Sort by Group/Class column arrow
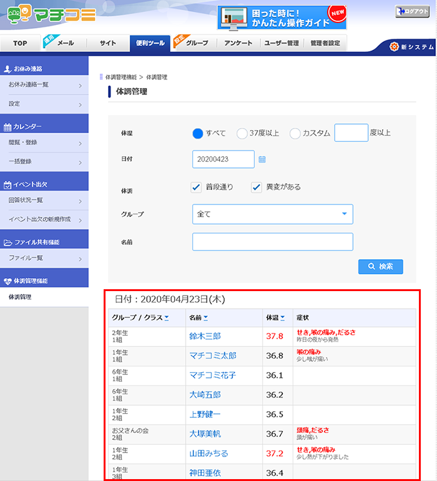This screenshot has height=481, width=437. coord(167,318)
